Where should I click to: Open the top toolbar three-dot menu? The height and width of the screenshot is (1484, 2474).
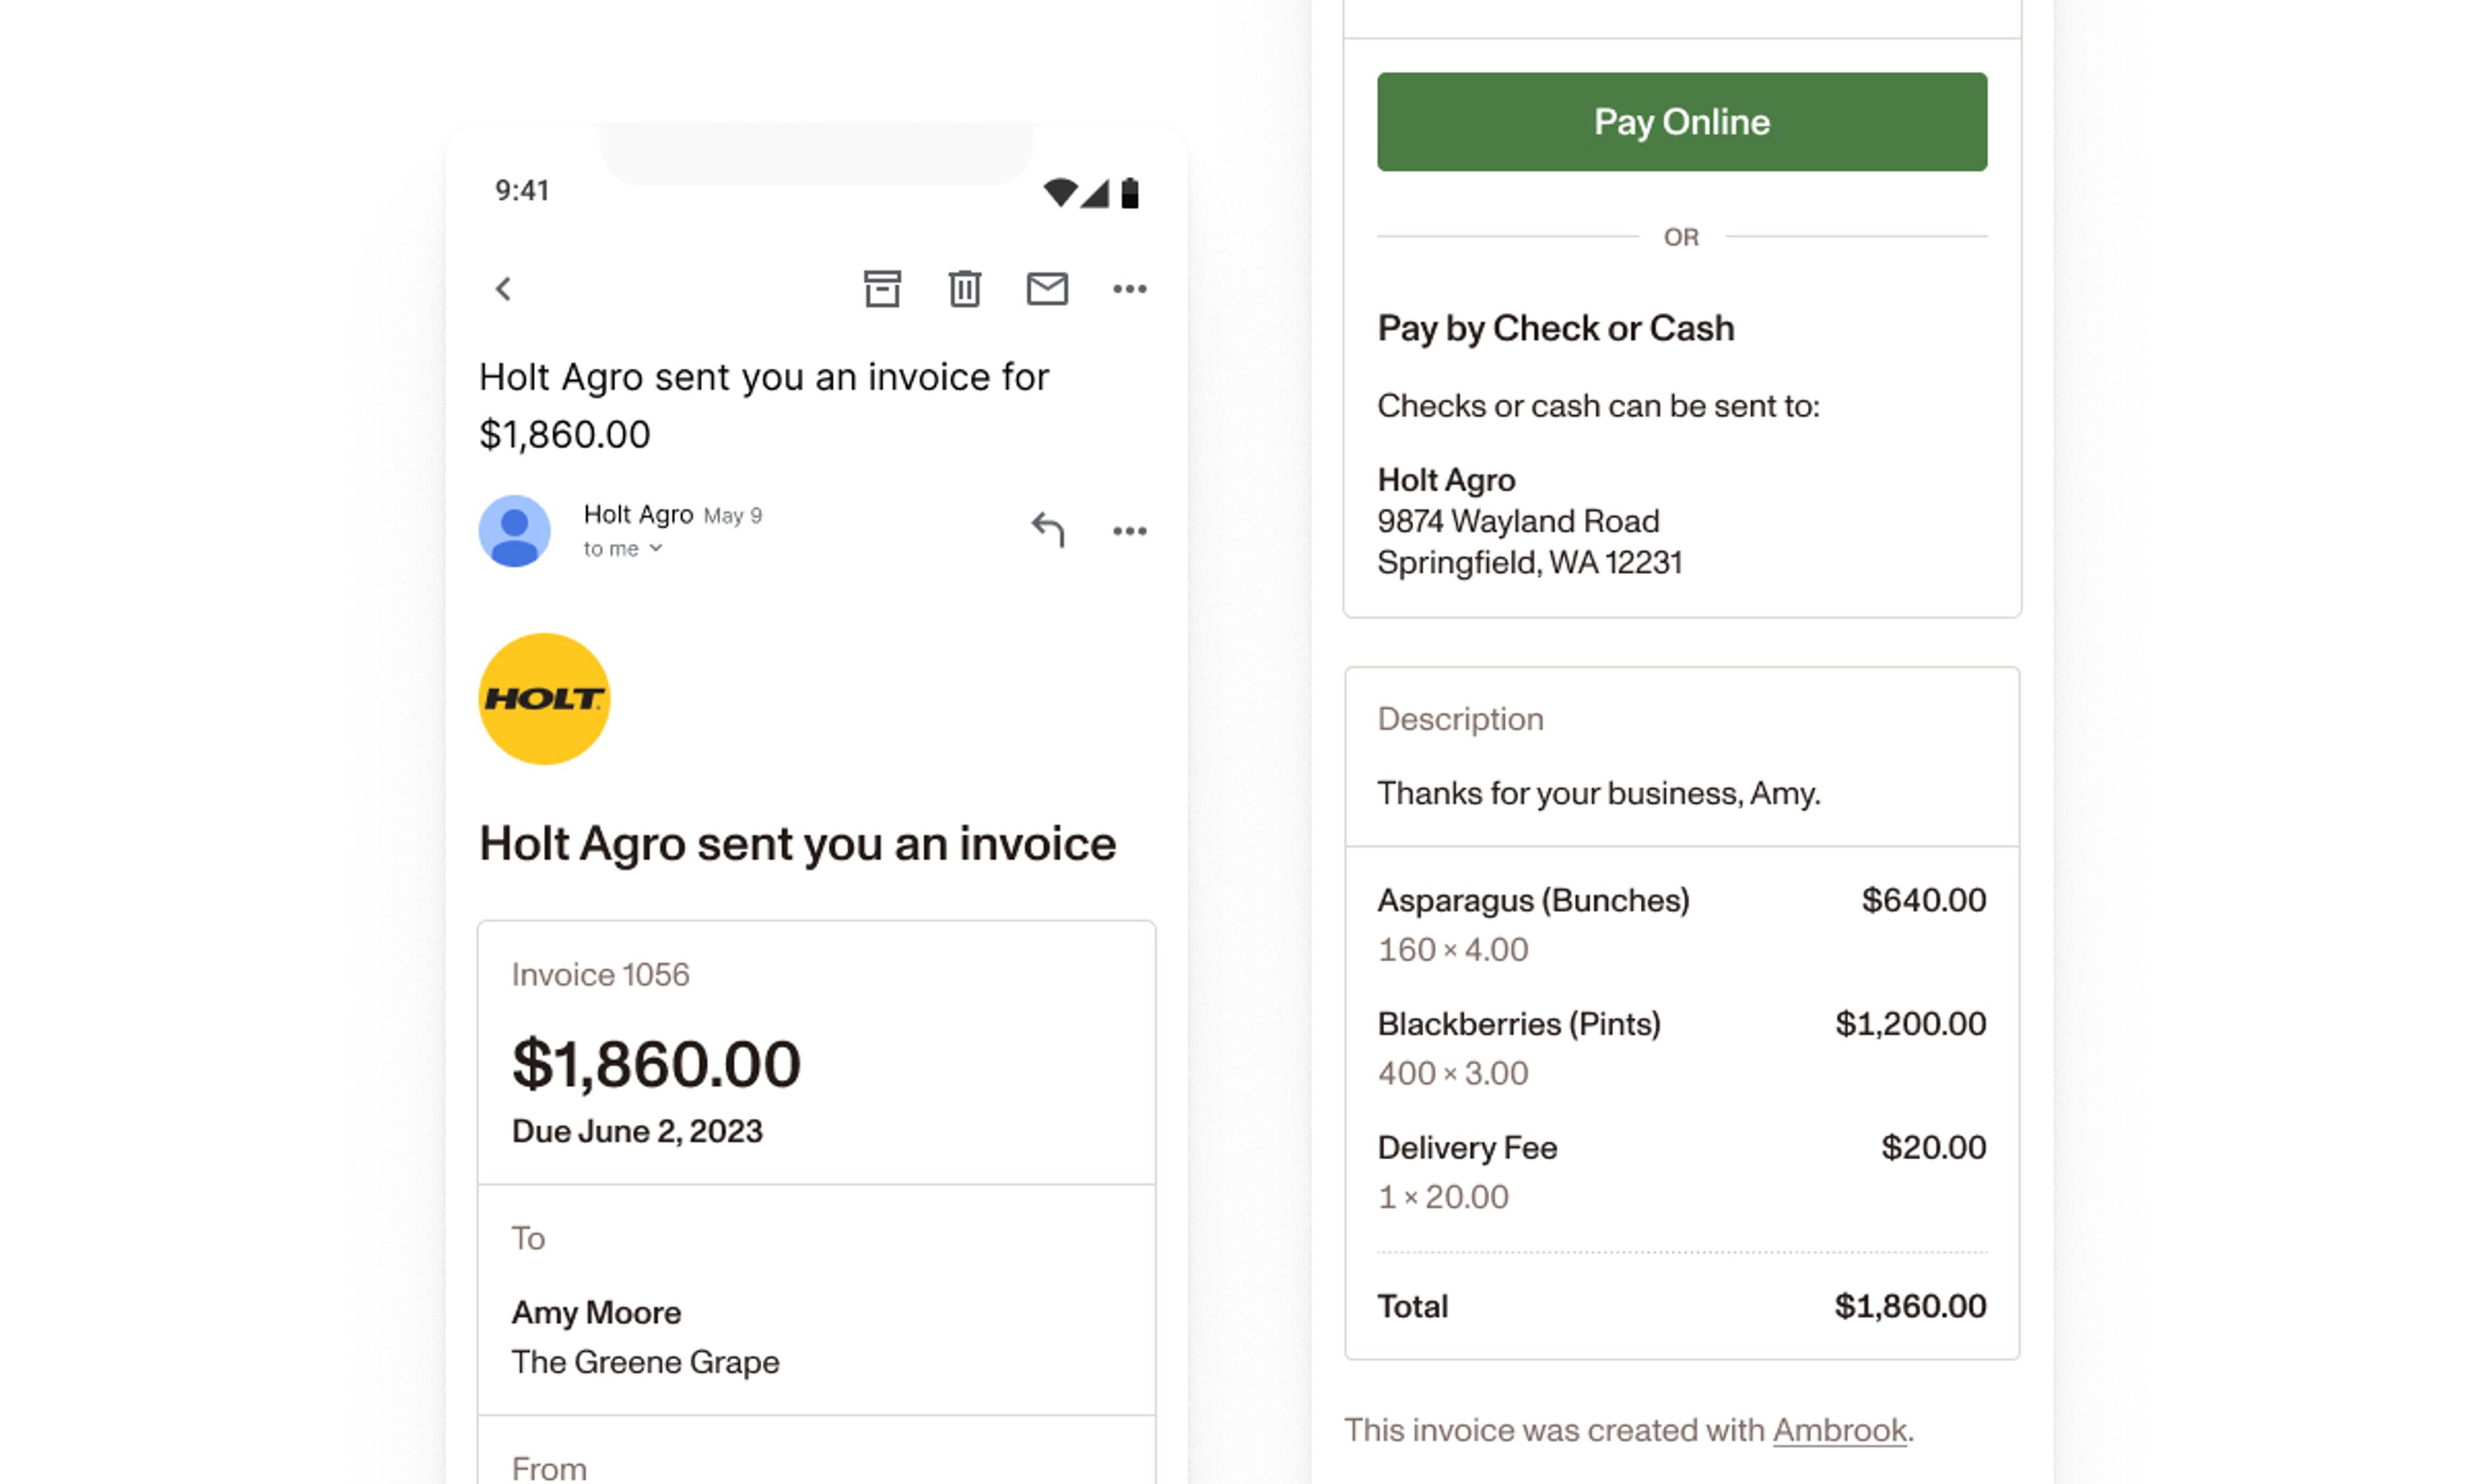tap(1130, 289)
